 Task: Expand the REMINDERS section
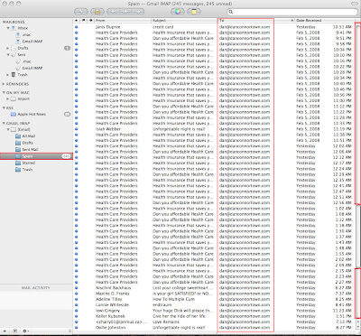4,84
